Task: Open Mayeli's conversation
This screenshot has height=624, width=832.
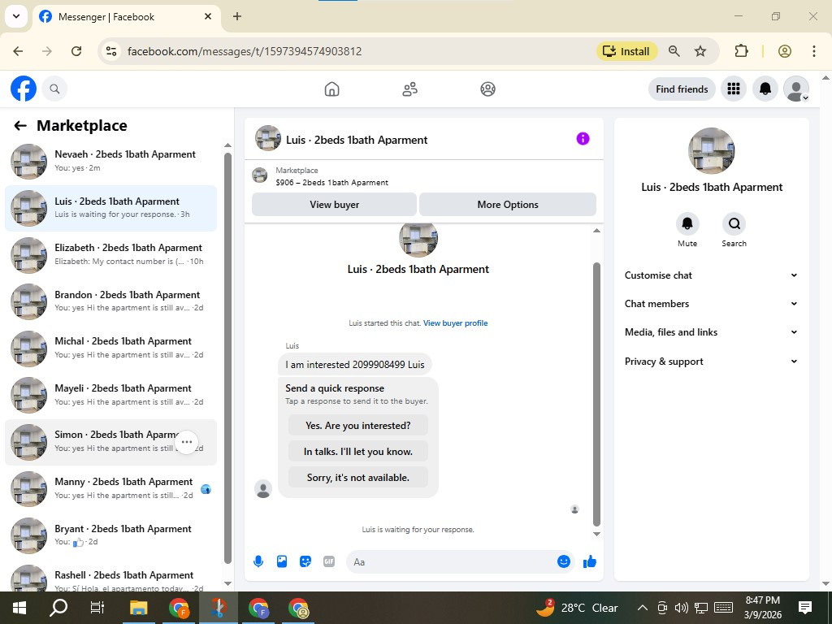Action: click(x=110, y=396)
